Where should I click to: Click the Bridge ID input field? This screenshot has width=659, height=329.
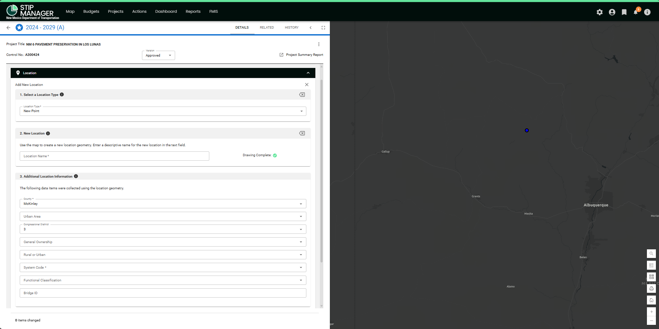(x=163, y=293)
